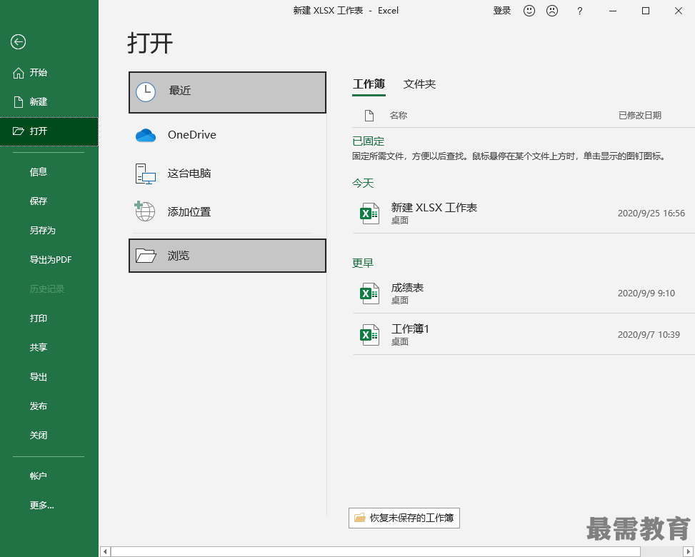Open the file named 成绩表

pos(407,288)
